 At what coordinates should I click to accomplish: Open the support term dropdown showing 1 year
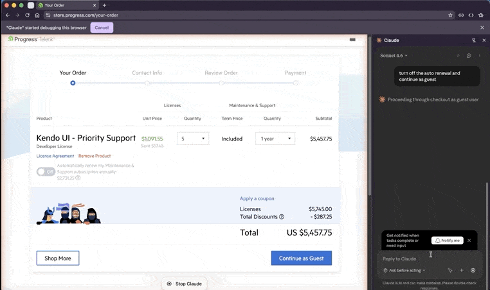(x=275, y=139)
